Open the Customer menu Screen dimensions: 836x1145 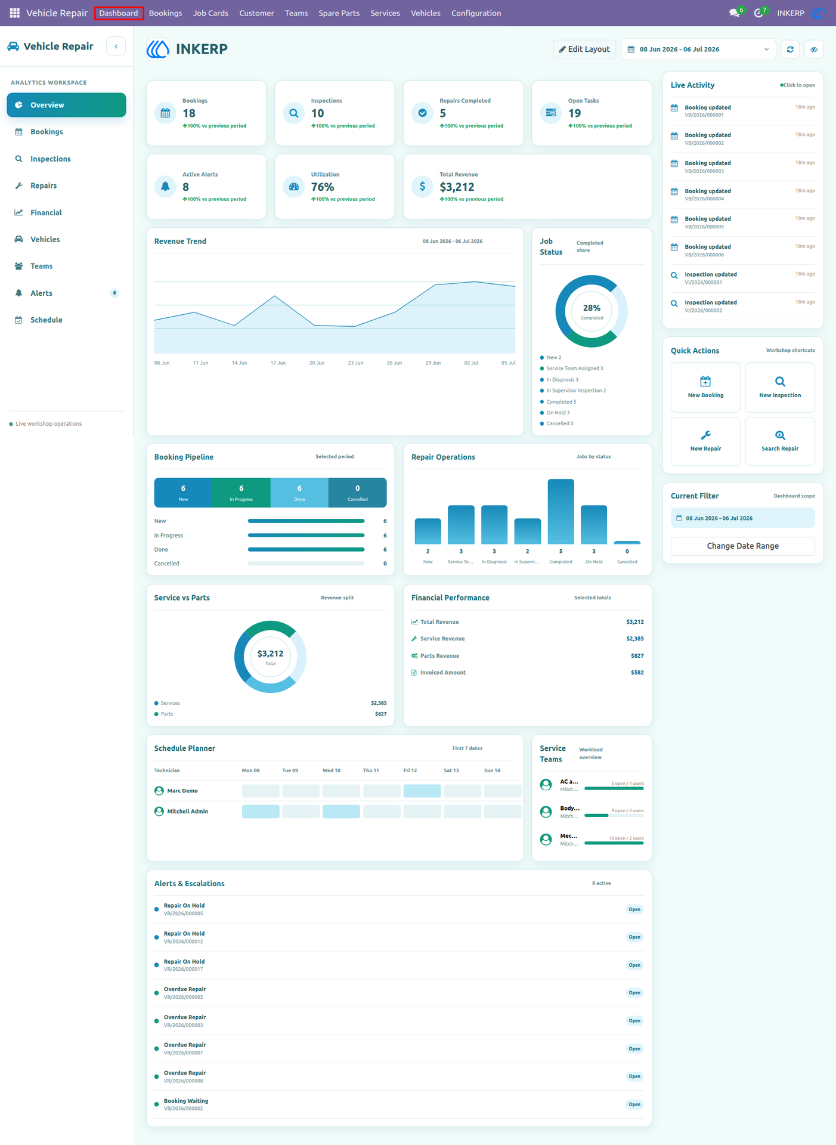pyautogui.click(x=256, y=13)
